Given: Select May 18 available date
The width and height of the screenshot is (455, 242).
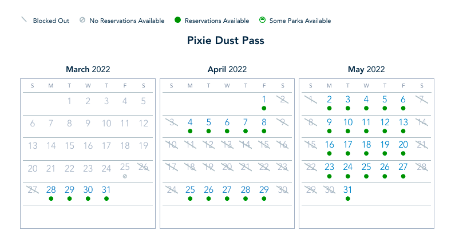Looking at the screenshot, I should (x=366, y=145).
